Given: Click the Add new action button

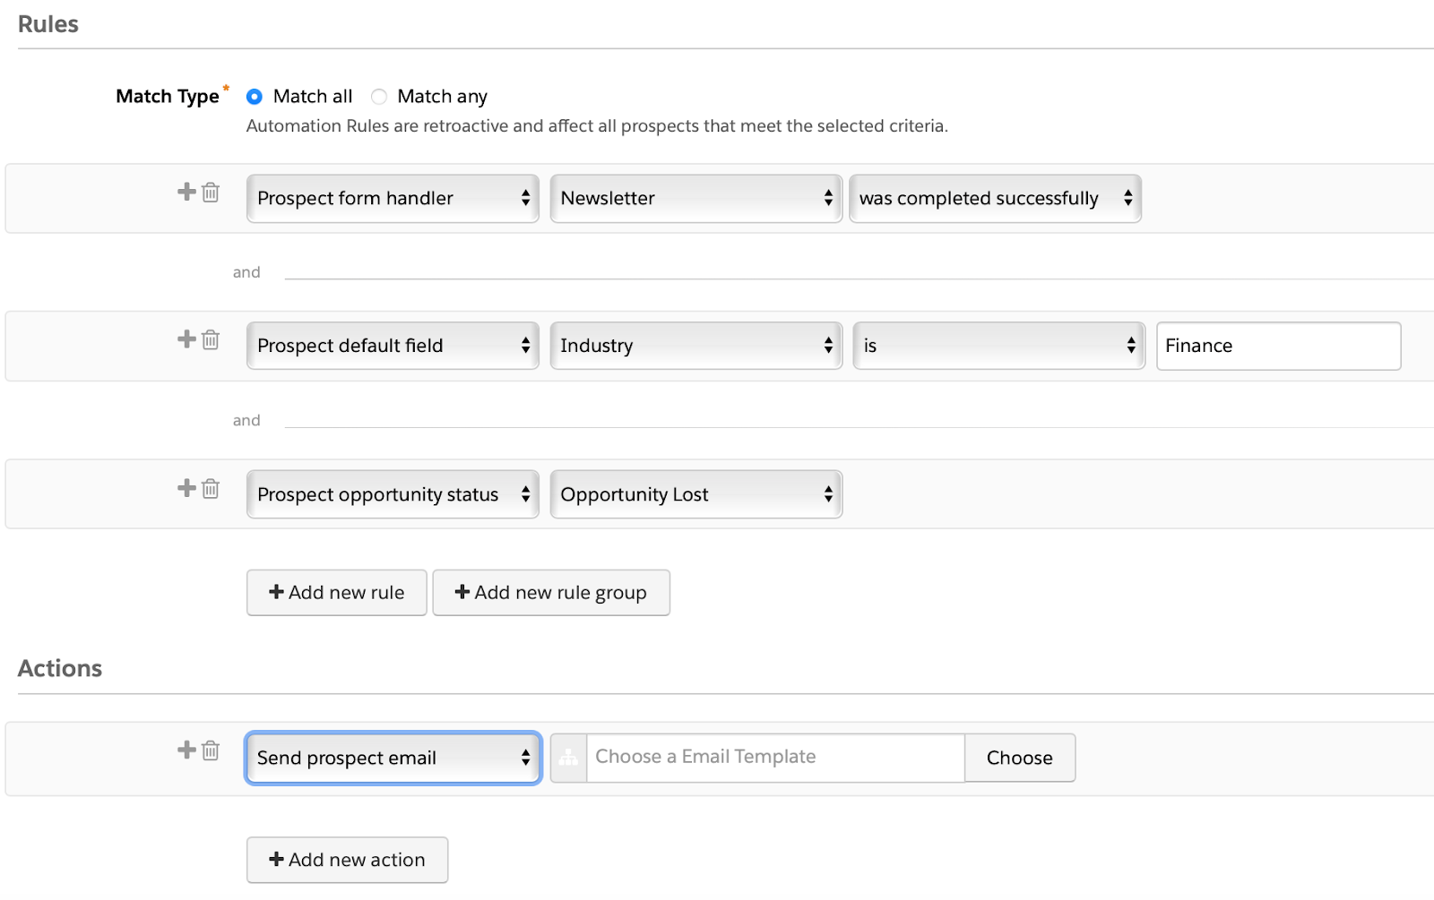Looking at the screenshot, I should pos(348,860).
